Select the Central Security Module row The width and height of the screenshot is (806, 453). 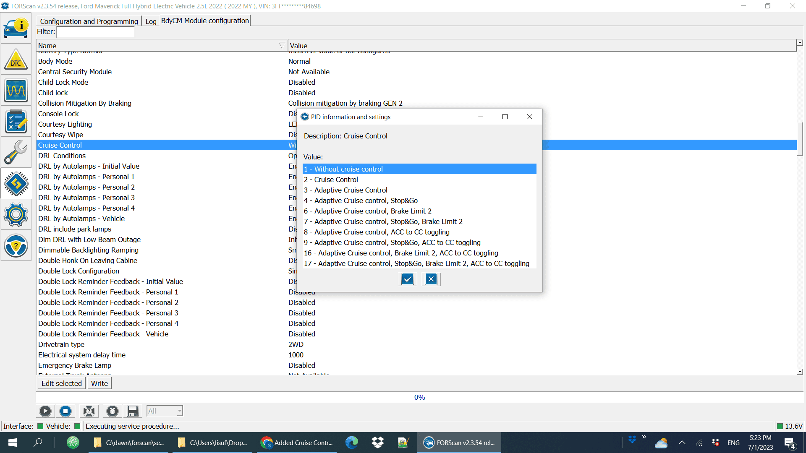point(416,72)
